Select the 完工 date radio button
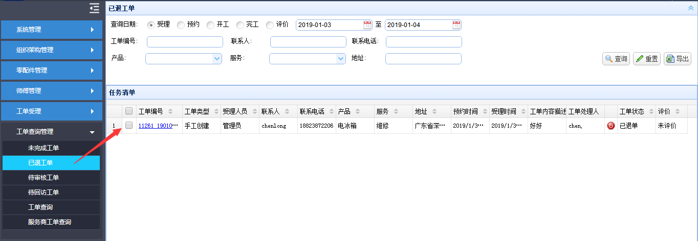 tap(240, 25)
